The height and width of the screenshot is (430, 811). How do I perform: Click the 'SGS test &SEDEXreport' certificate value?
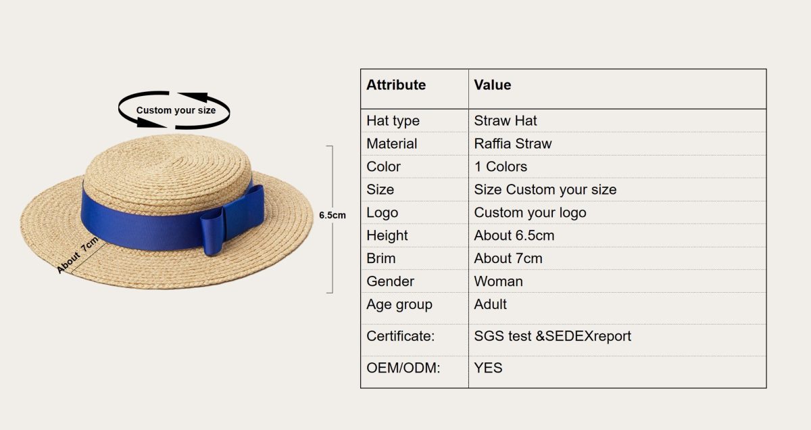coord(552,336)
